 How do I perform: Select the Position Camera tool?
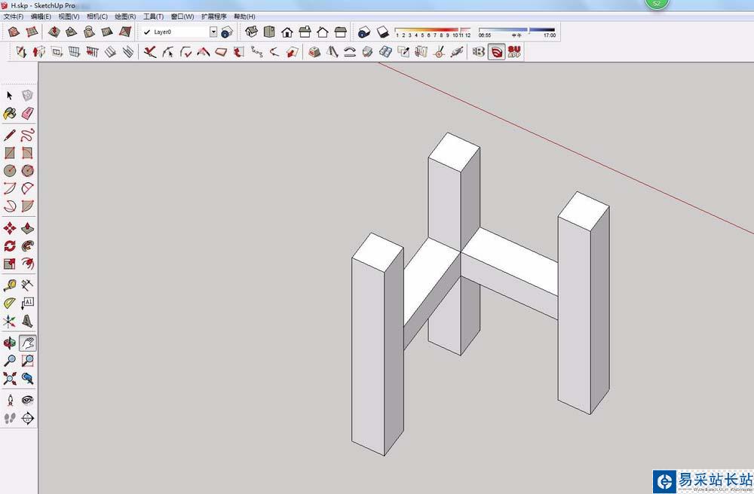[10, 400]
